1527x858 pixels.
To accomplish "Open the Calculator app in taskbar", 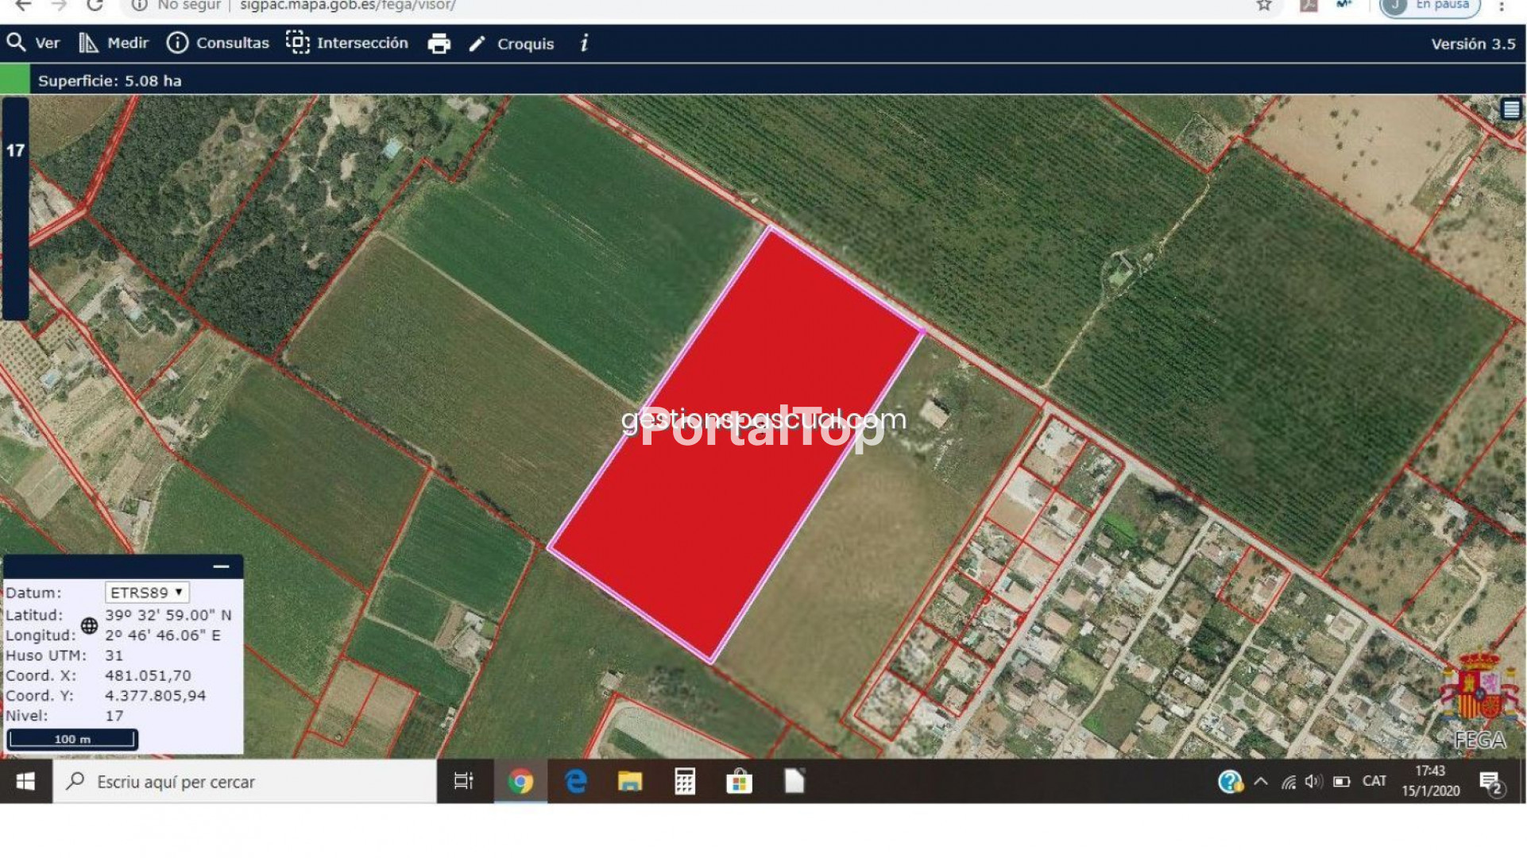I will (x=684, y=782).
